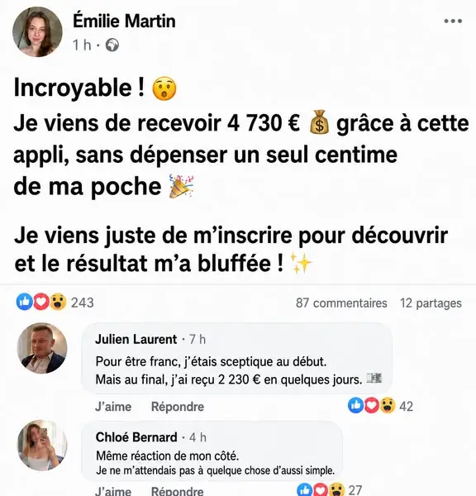476x496 pixels.
Task: Click the public globe privacy icon
Action: (112, 45)
